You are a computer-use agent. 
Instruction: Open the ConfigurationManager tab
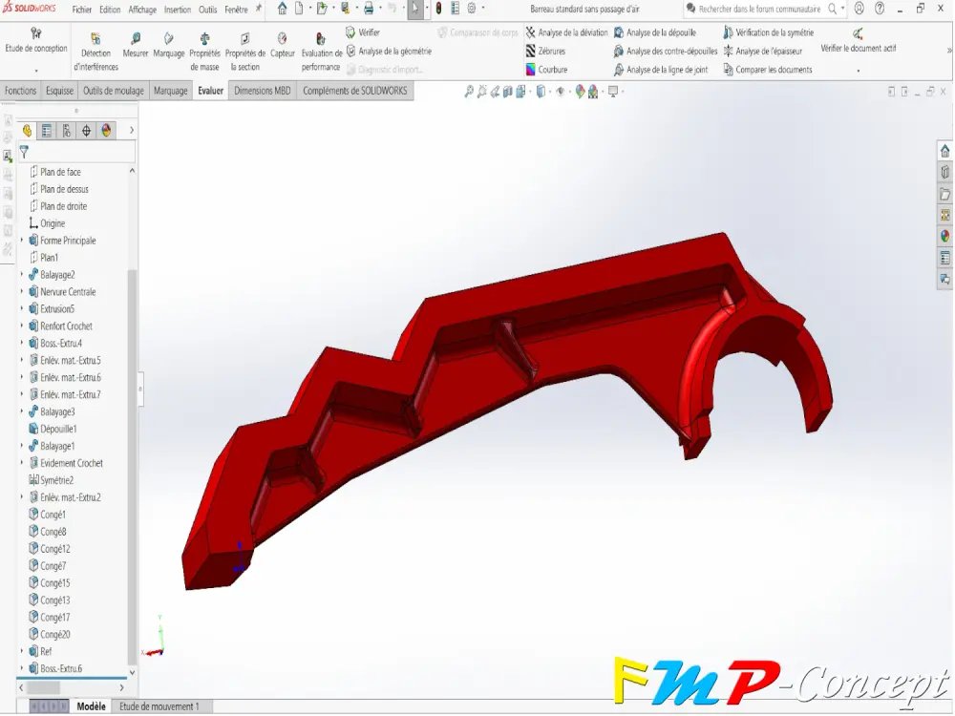click(67, 130)
